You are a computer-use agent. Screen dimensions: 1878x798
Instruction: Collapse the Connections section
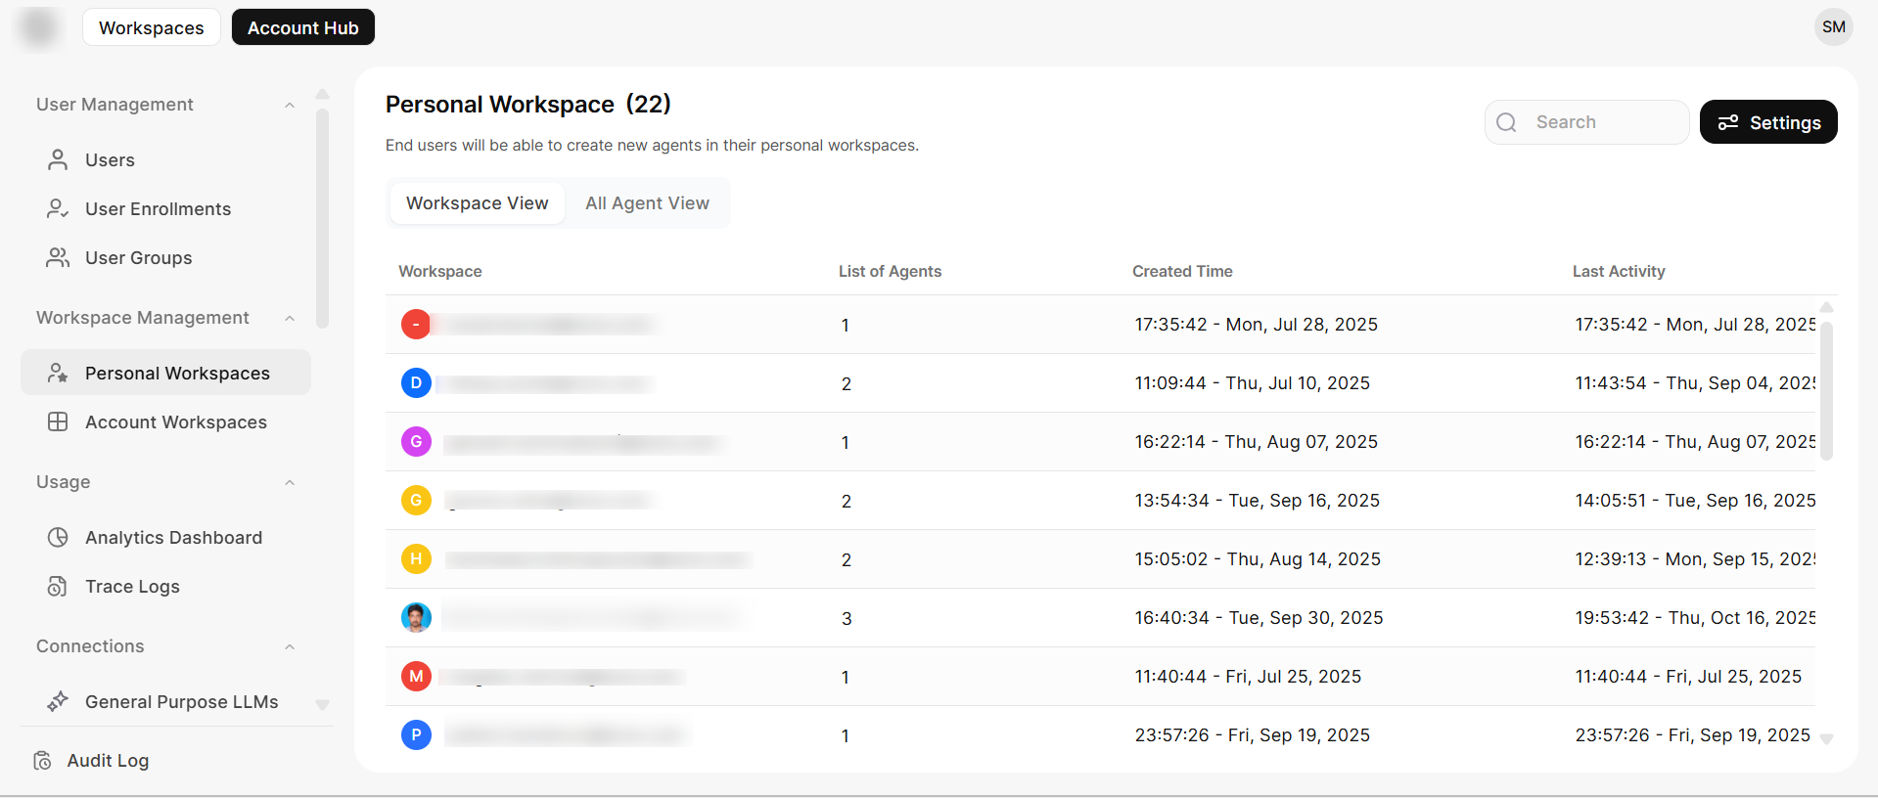click(x=290, y=646)
